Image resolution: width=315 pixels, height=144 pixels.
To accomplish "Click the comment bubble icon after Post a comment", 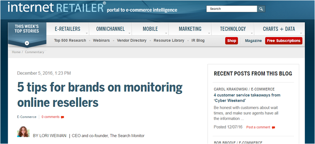I will tap(273, 127).
